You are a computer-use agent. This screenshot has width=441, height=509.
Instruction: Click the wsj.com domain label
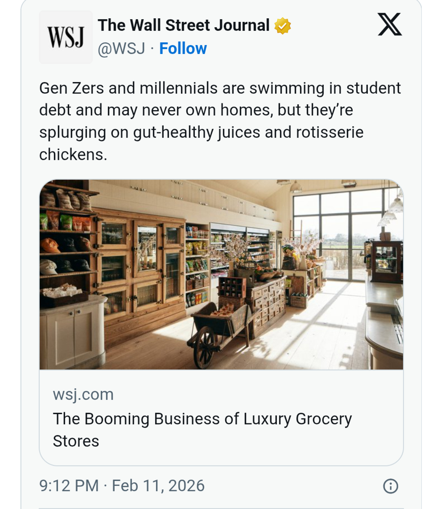pos(83,394)
